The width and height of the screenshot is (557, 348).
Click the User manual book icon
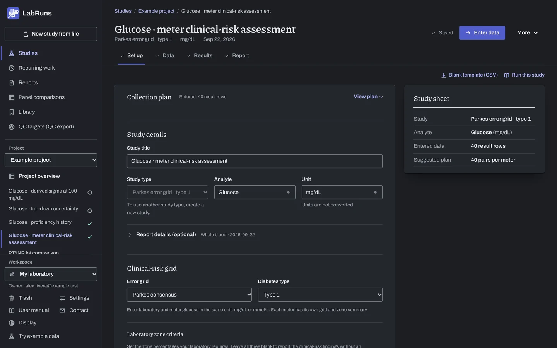[12, 310]
